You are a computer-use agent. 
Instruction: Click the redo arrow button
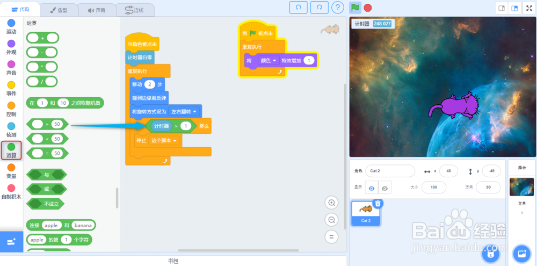(x=320, y=7)
